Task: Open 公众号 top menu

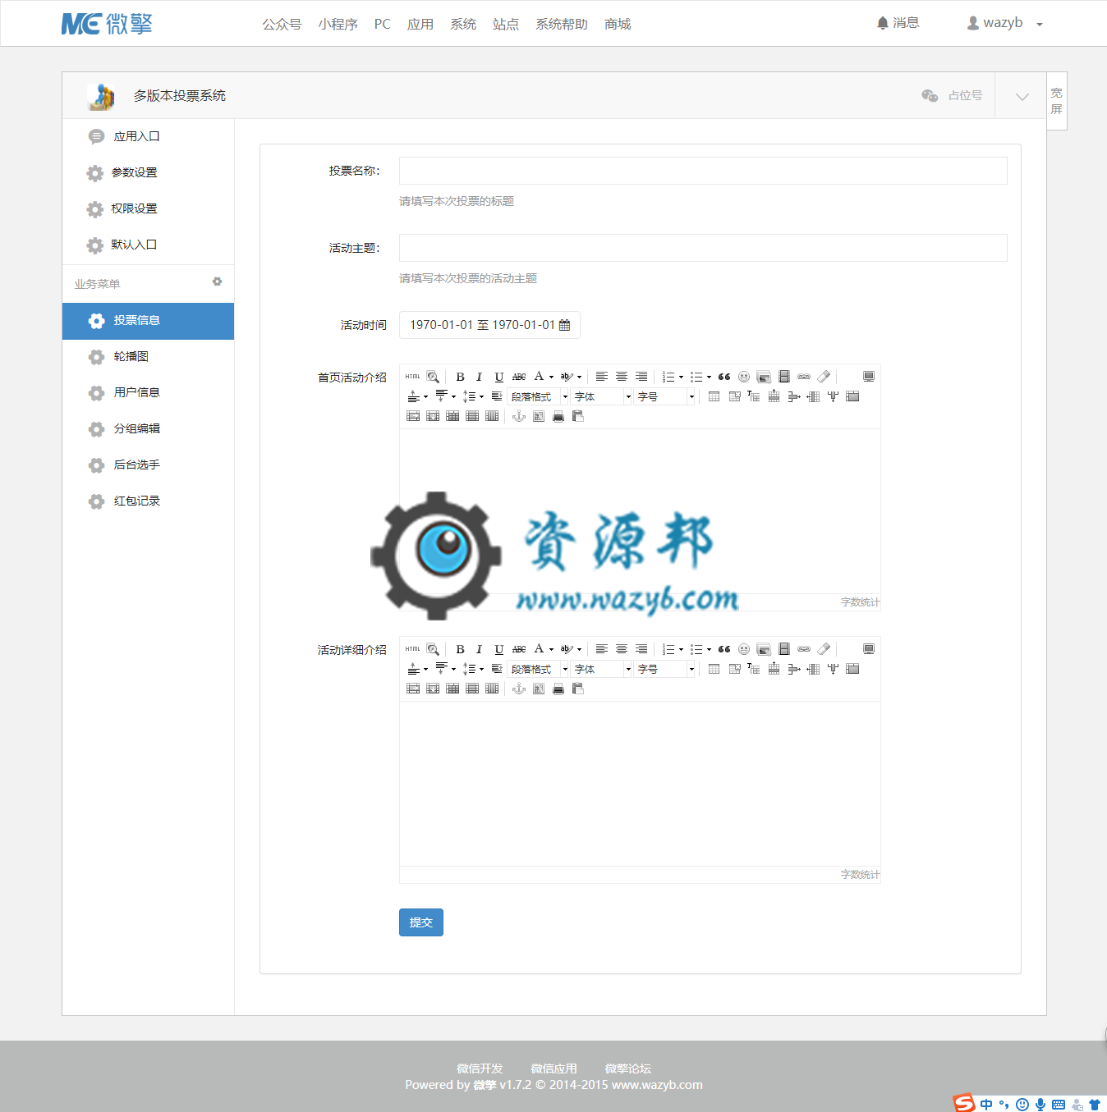Action: click(282, 24)
